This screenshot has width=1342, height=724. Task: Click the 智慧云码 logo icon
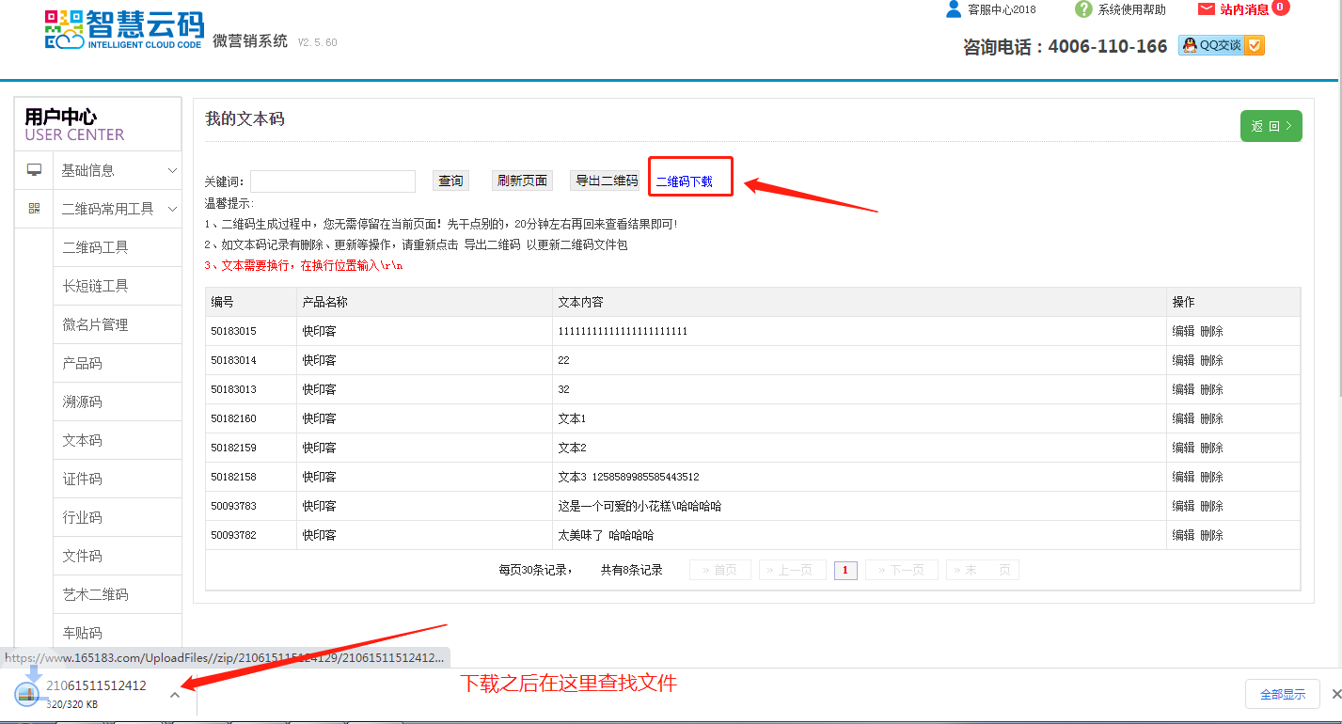click(x=64, y=29)
